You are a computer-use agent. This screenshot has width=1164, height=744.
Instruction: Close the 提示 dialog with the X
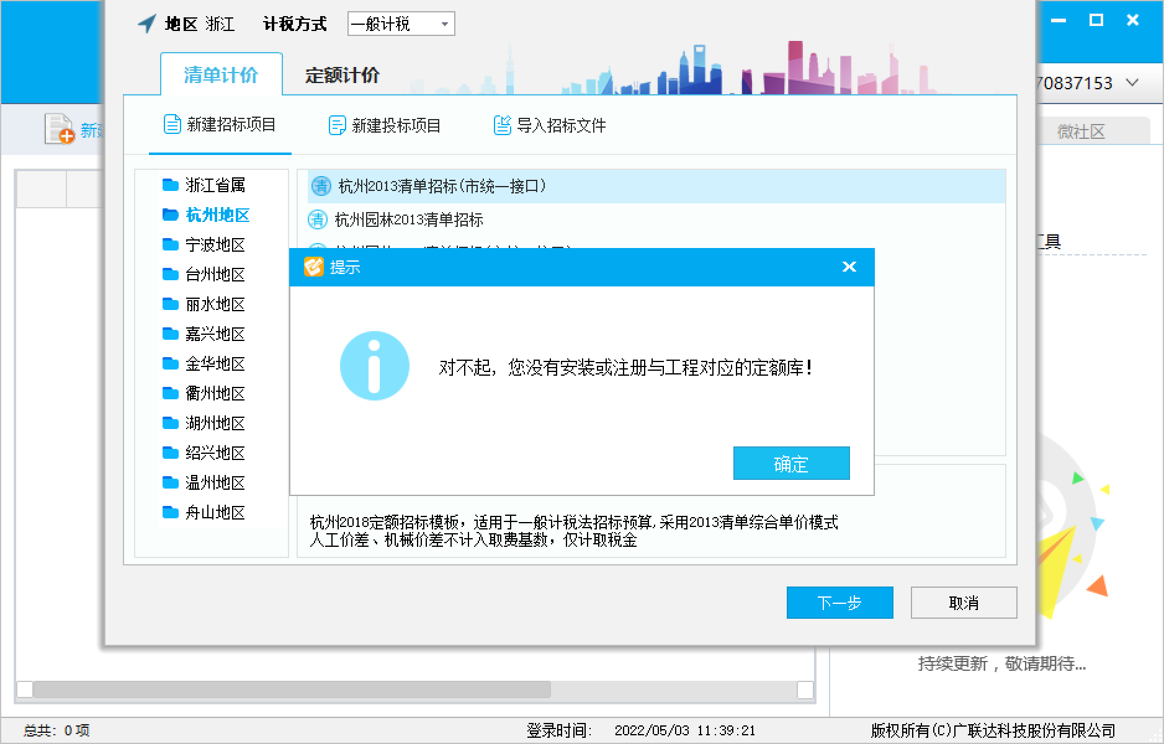849,267
